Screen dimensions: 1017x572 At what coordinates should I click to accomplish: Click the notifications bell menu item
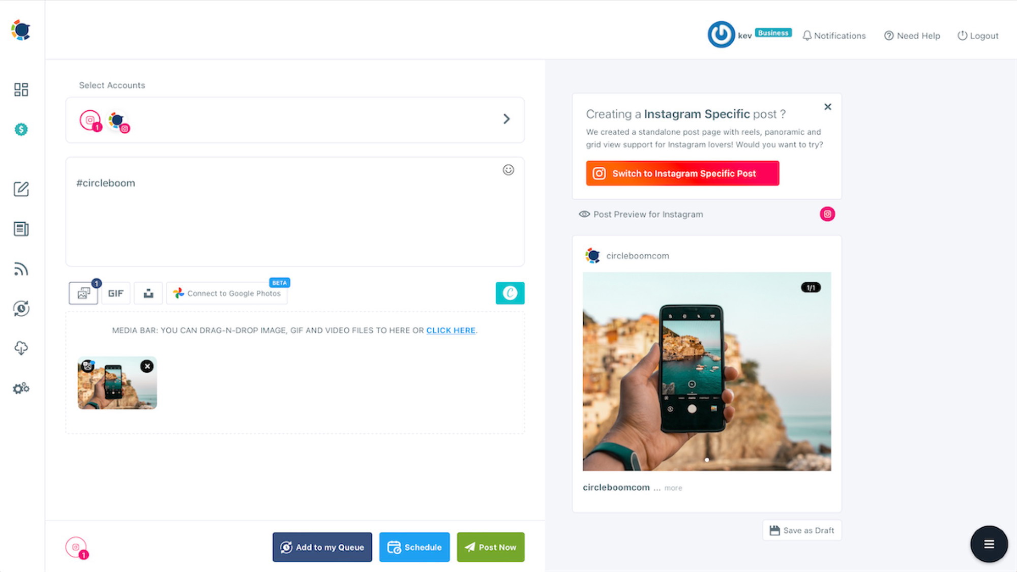click(x=834, y=35)
